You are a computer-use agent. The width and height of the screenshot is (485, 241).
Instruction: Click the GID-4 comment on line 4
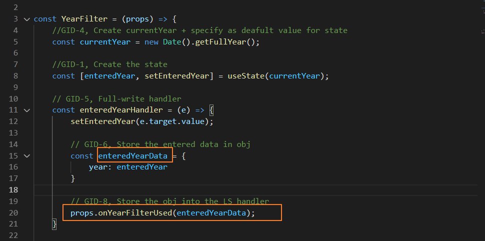pyautogui.click(x=200, y=30)
